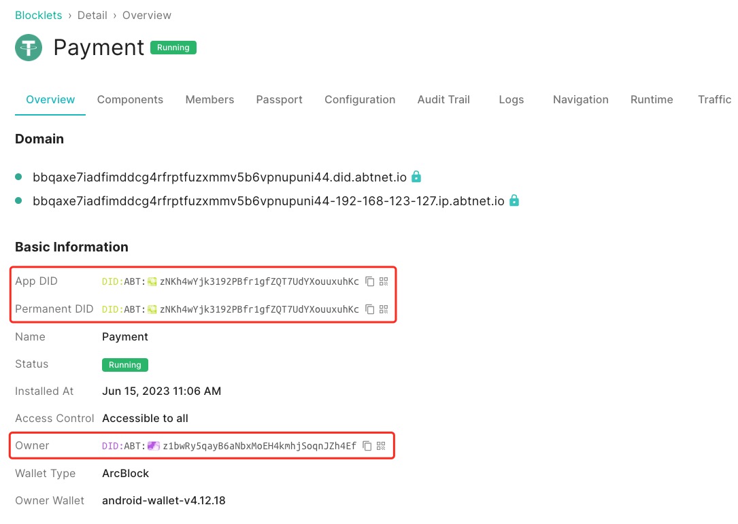
Task: Copy the App DID value
Action: (x=370, y=281)
